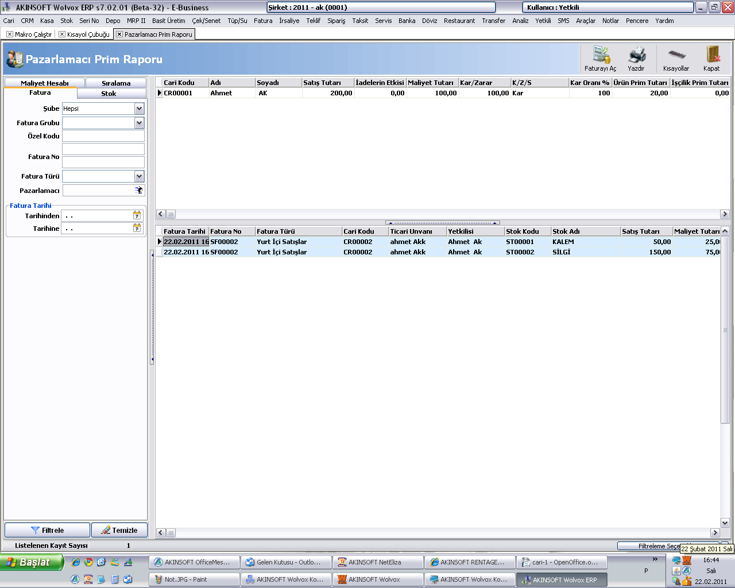The image size is (735, 588).
Task: Switch to the Sıralama tab
Action: 116,83
